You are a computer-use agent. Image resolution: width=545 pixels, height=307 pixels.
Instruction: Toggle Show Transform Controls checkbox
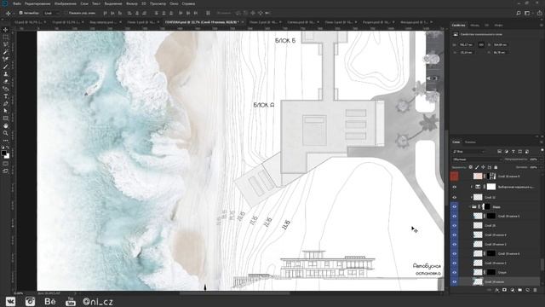[x=66, y=13]
